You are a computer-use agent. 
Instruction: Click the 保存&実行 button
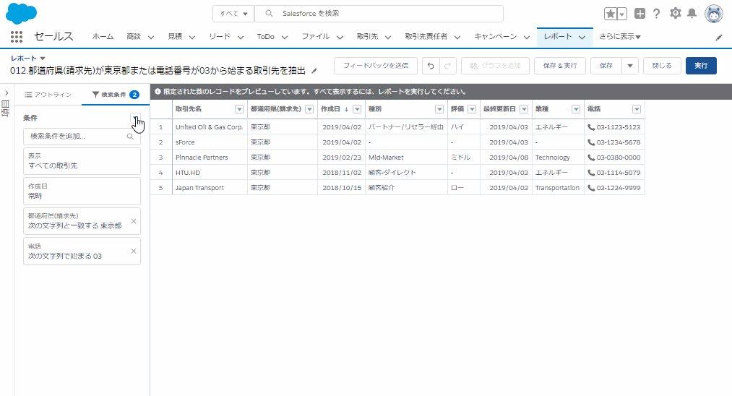[560, 66]
